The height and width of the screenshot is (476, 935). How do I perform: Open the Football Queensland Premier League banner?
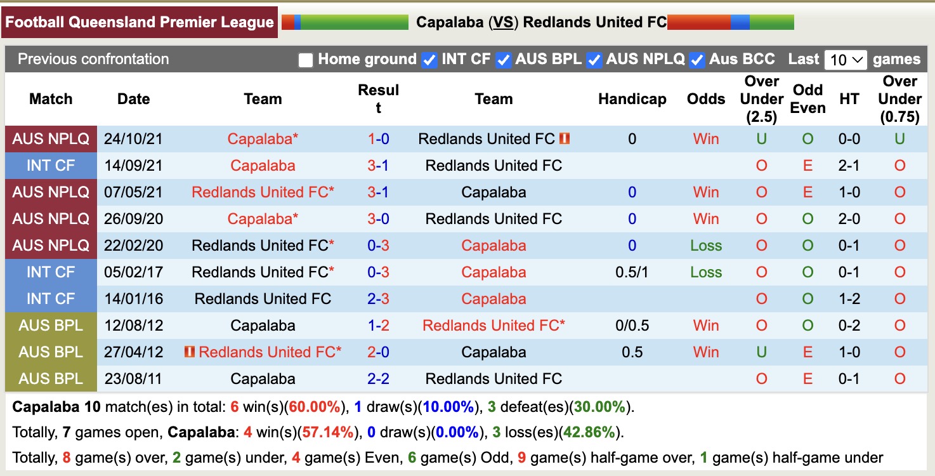tap(140, 22)
